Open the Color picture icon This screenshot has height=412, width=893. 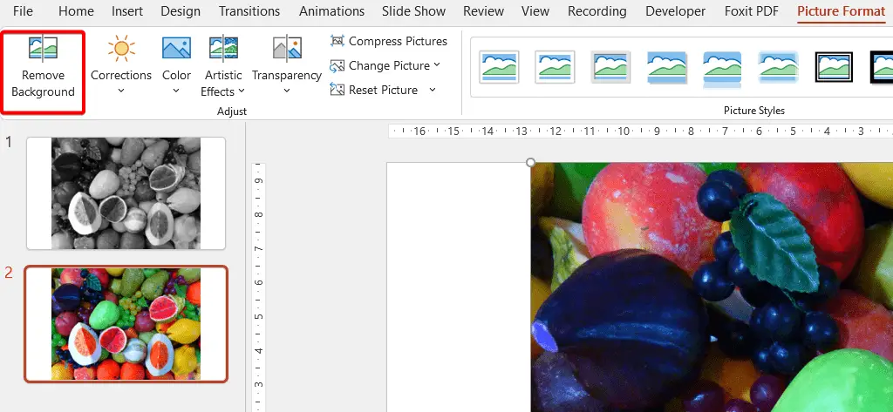(176, 49)
